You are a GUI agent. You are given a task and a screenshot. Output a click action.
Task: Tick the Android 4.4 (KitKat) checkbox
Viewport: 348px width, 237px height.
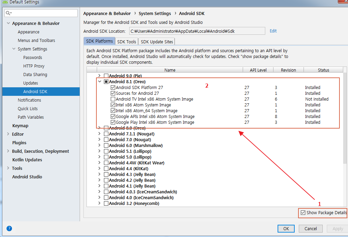point(106,168)
